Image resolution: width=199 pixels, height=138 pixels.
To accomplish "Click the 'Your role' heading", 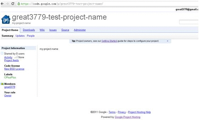I will [10, 92].
